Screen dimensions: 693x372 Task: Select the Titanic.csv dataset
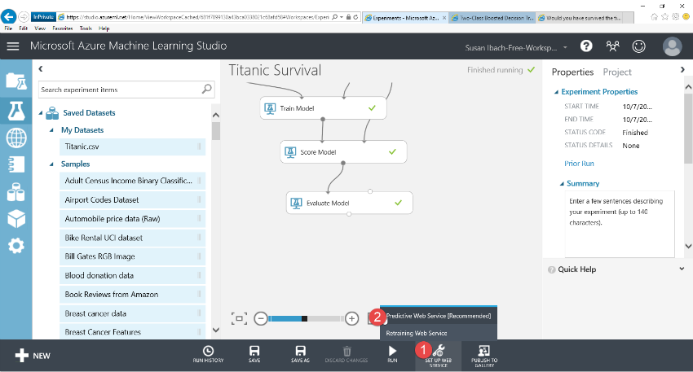point(133,147)
